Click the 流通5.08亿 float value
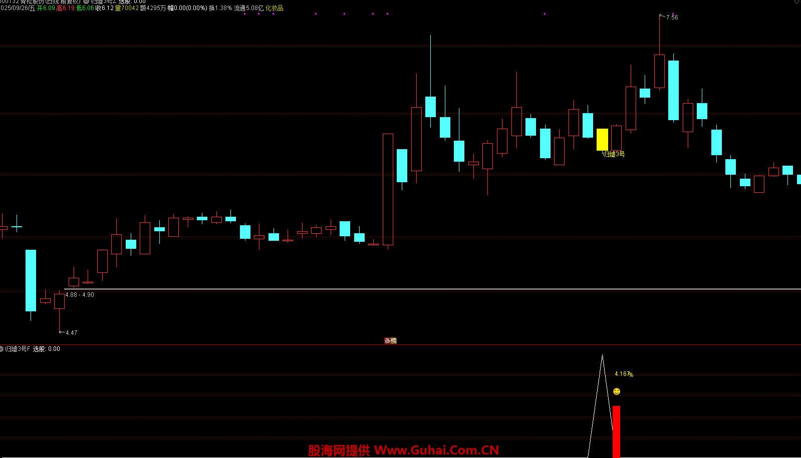Screen dimensions: 801x458 point(248,8)
